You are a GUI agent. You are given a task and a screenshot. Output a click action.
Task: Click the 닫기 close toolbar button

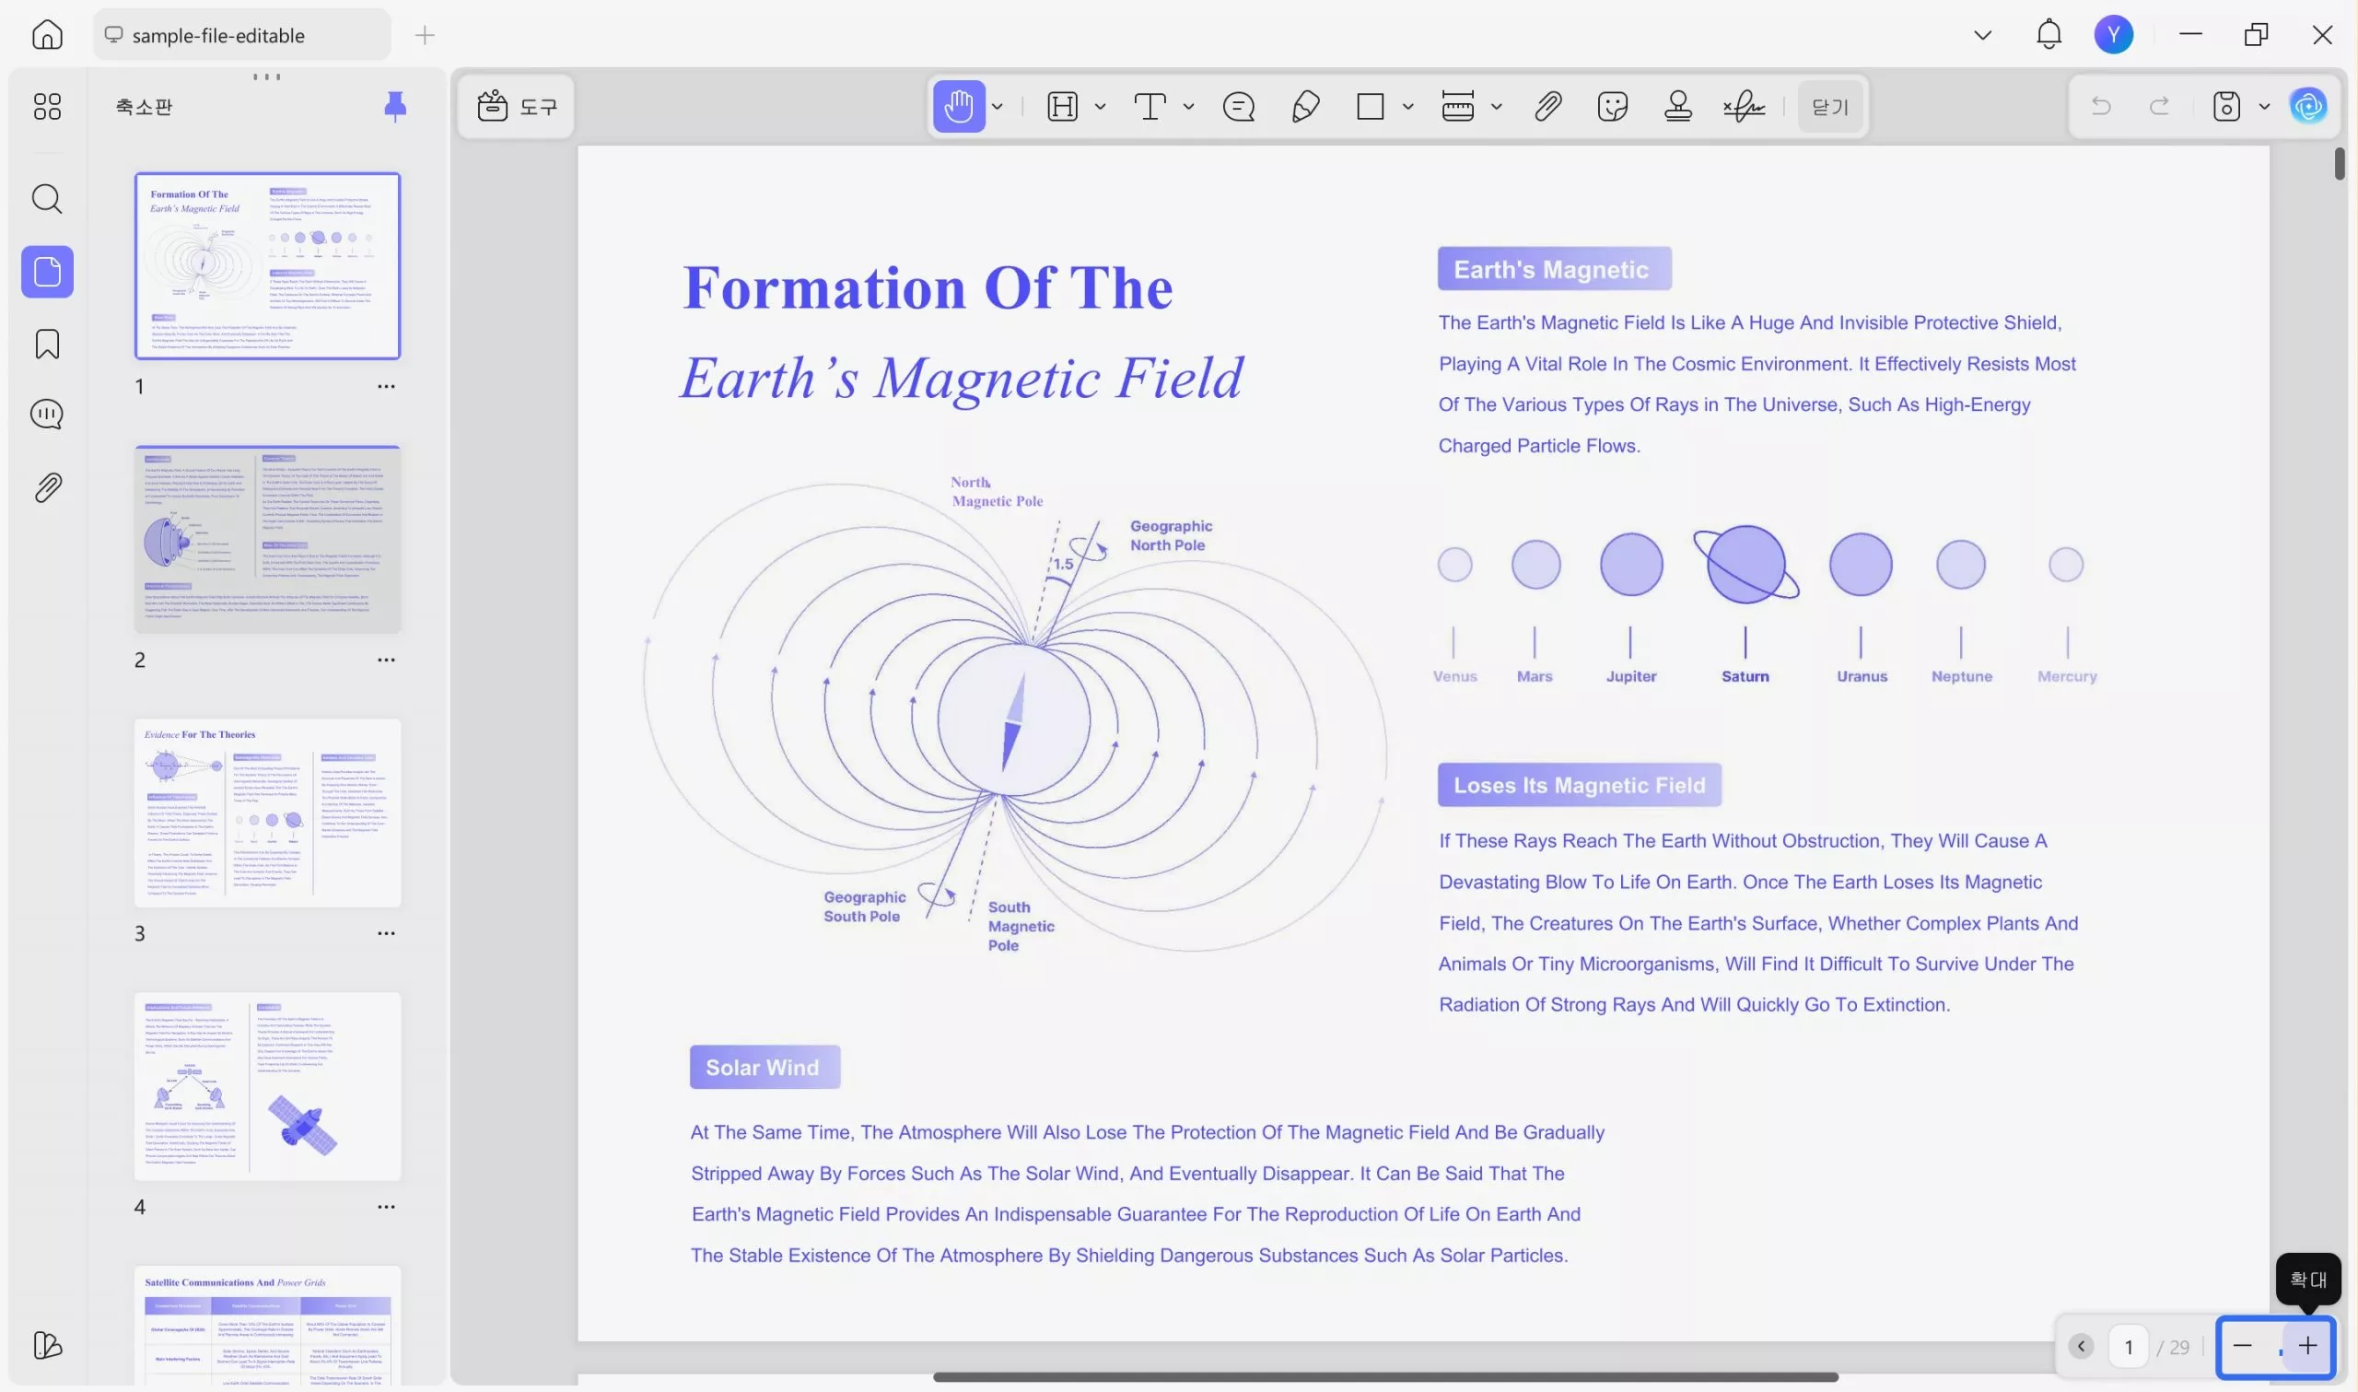[x=1829, y=106]
